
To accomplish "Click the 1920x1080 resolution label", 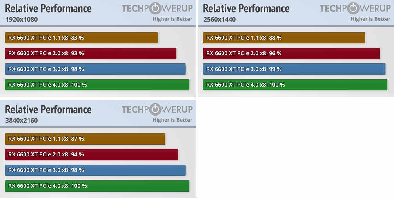I will click(22, 19).
